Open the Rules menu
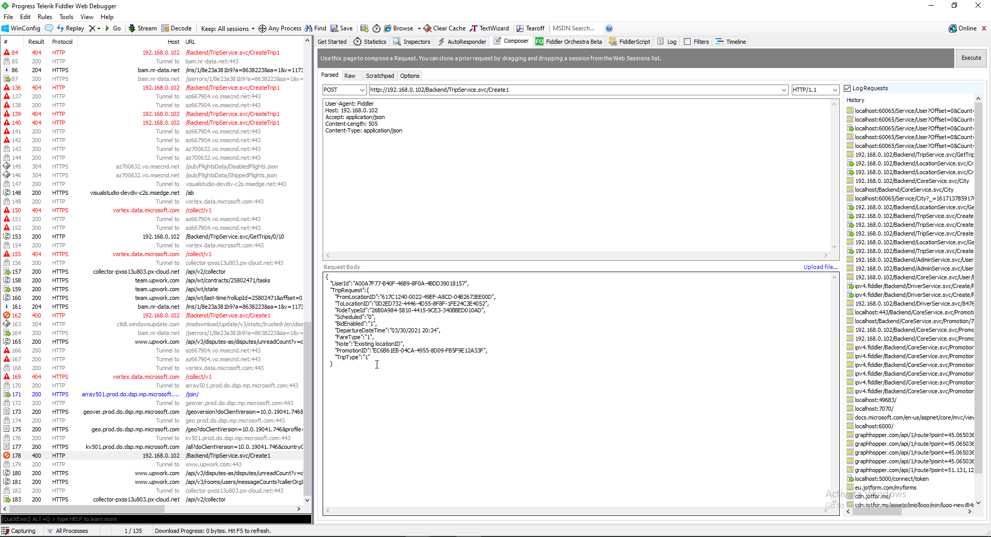991x537 pixels. [x=45, y=17]
